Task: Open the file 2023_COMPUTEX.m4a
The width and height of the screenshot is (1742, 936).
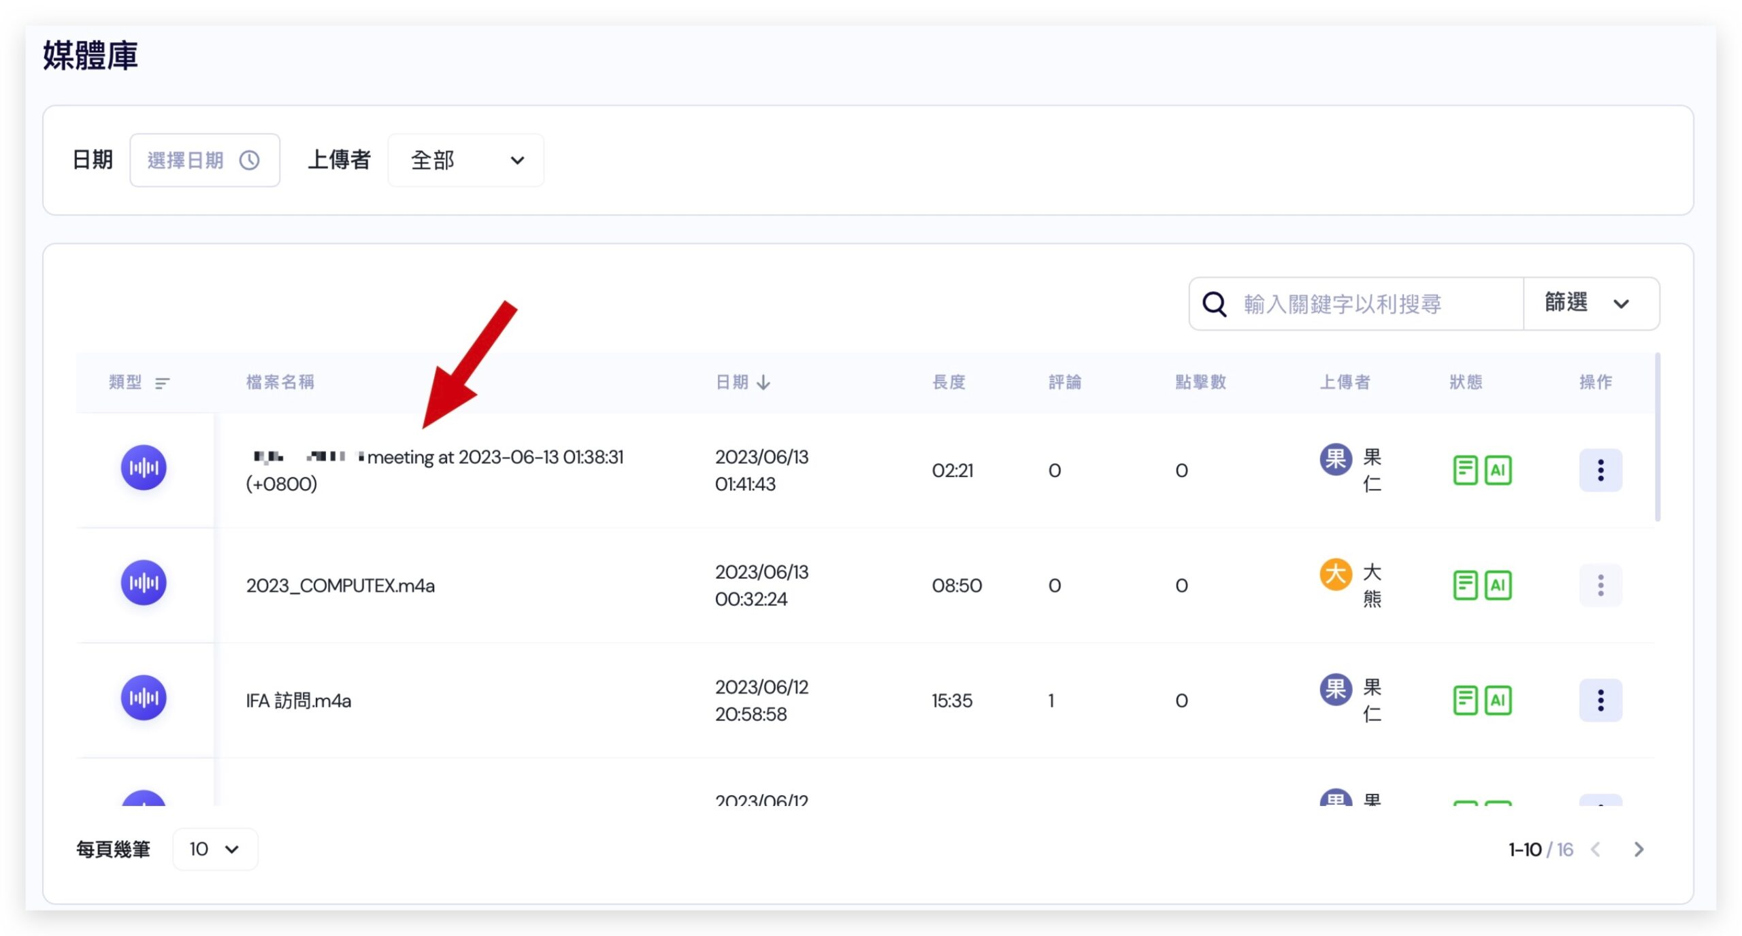Action: pos(340,586)
